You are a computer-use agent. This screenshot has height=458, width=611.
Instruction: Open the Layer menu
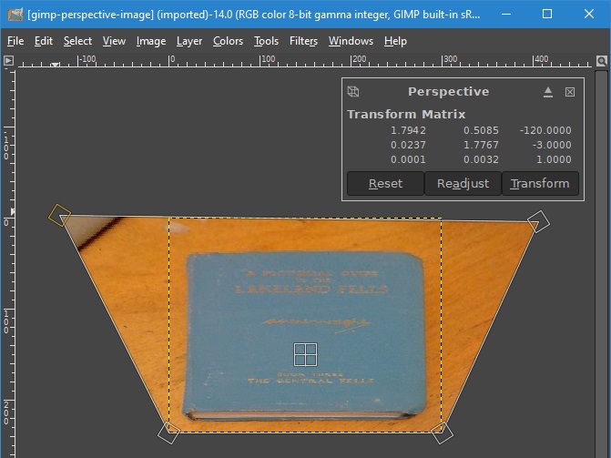click(x=189, y=41)
